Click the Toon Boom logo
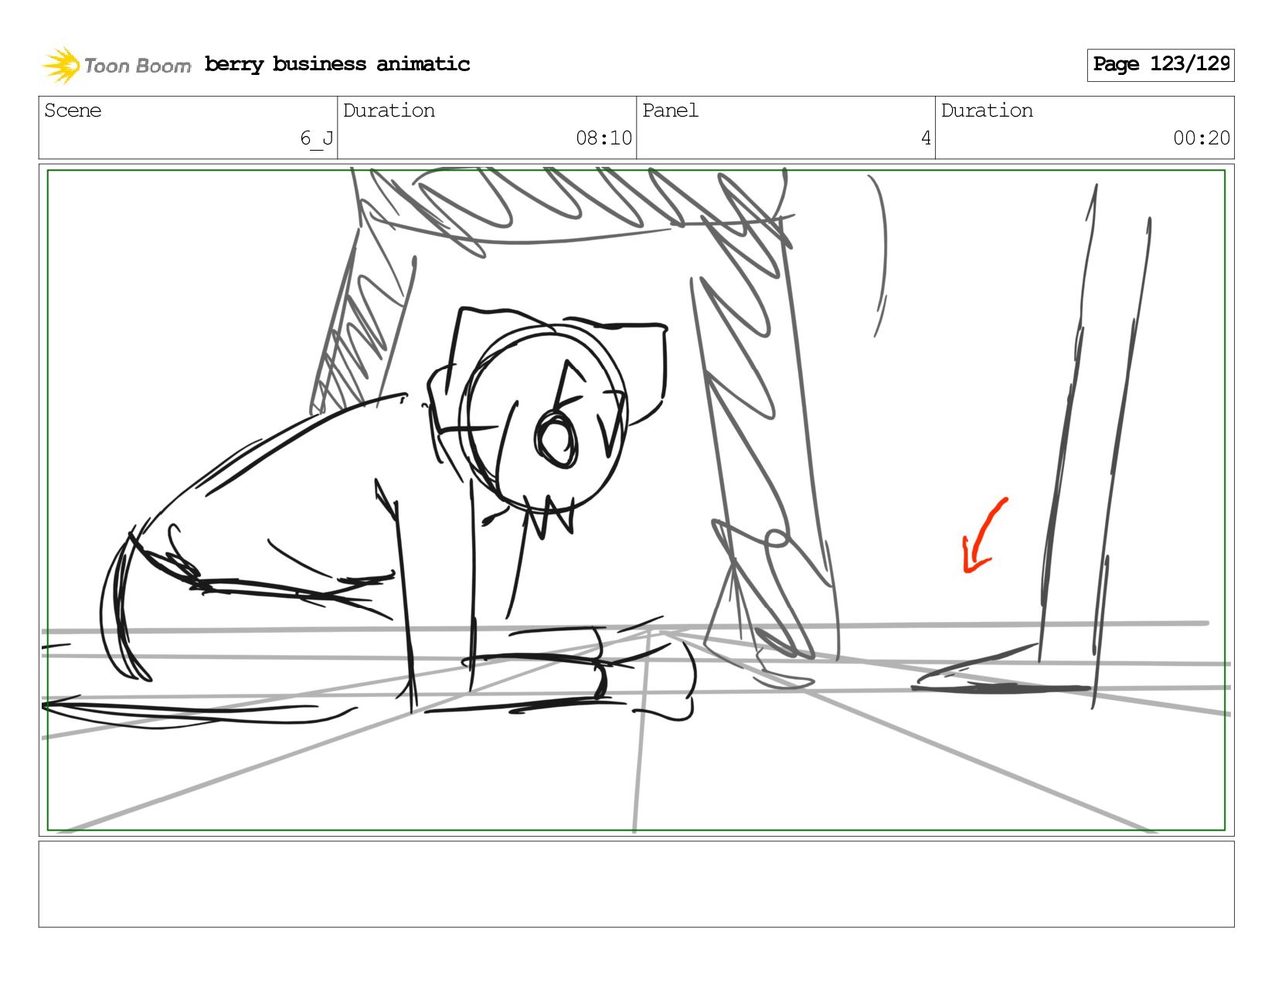The width and height of the screenshot is (1275, 985). [116, 65]
